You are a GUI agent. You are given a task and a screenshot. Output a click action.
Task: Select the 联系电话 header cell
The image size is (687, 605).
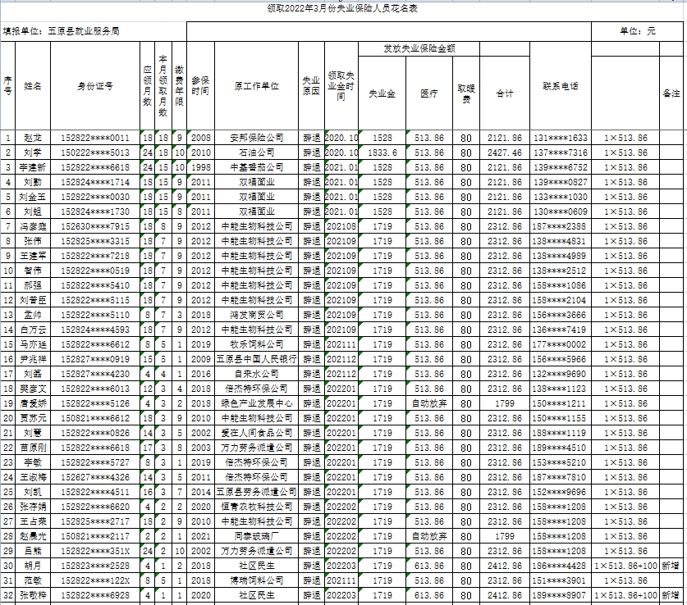[561, 86]
